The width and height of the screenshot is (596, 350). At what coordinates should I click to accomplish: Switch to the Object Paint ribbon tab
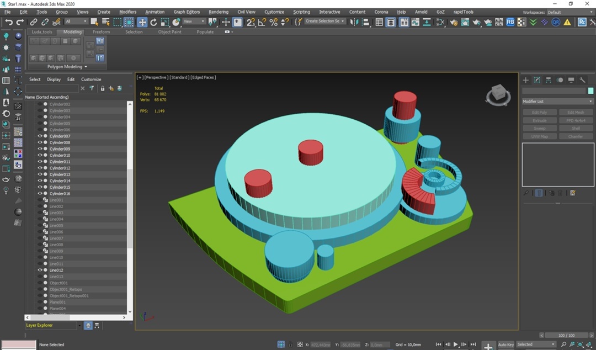169,32
